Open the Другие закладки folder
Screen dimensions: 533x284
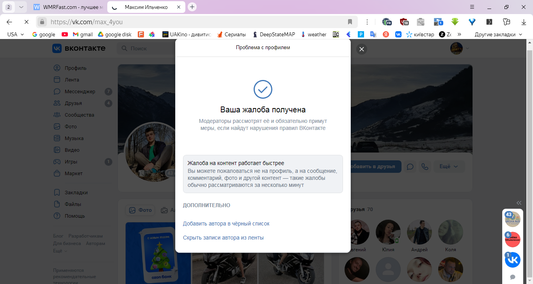[498, 34]
